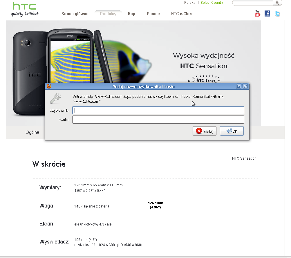Click the Select Country link
The width and height of the screenshot is (291, 258).
pos(212,3)
